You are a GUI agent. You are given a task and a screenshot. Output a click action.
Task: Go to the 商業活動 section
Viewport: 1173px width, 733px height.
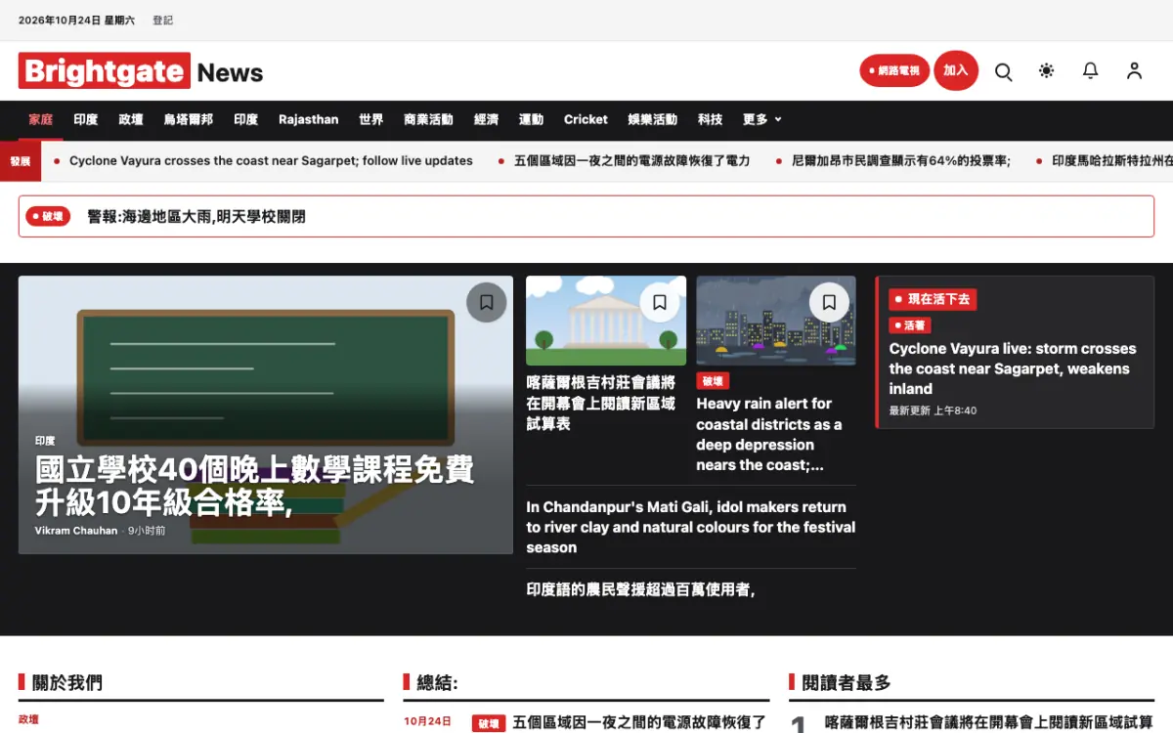428,119
